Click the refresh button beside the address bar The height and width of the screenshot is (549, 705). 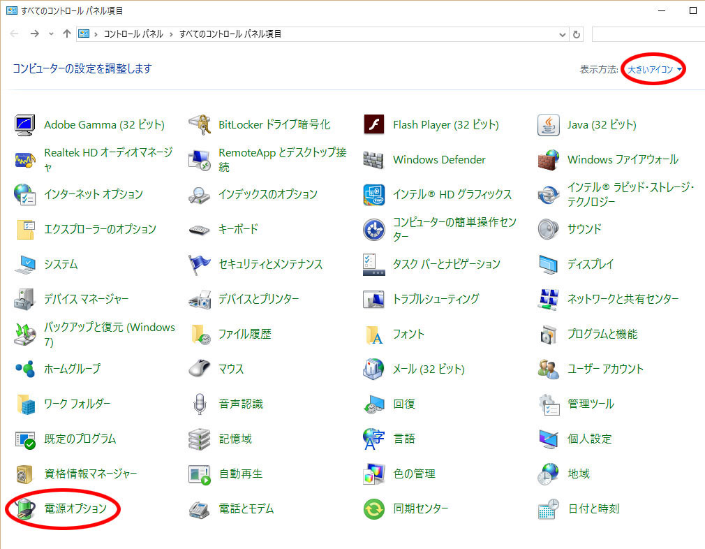[577, 34]
